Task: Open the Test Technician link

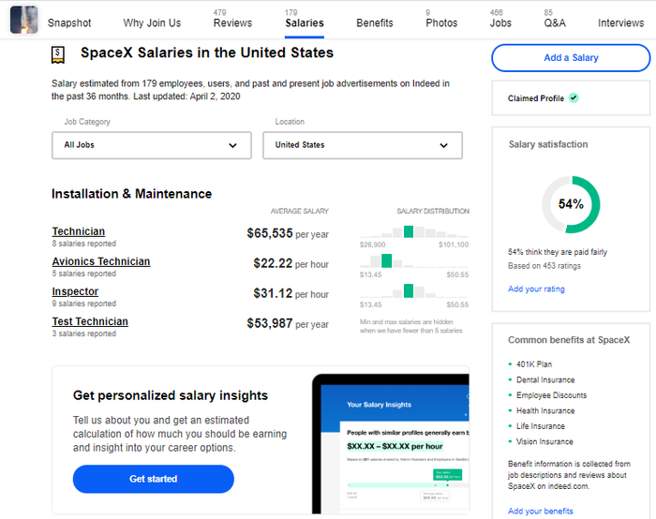Action: [x=90, y=321]
